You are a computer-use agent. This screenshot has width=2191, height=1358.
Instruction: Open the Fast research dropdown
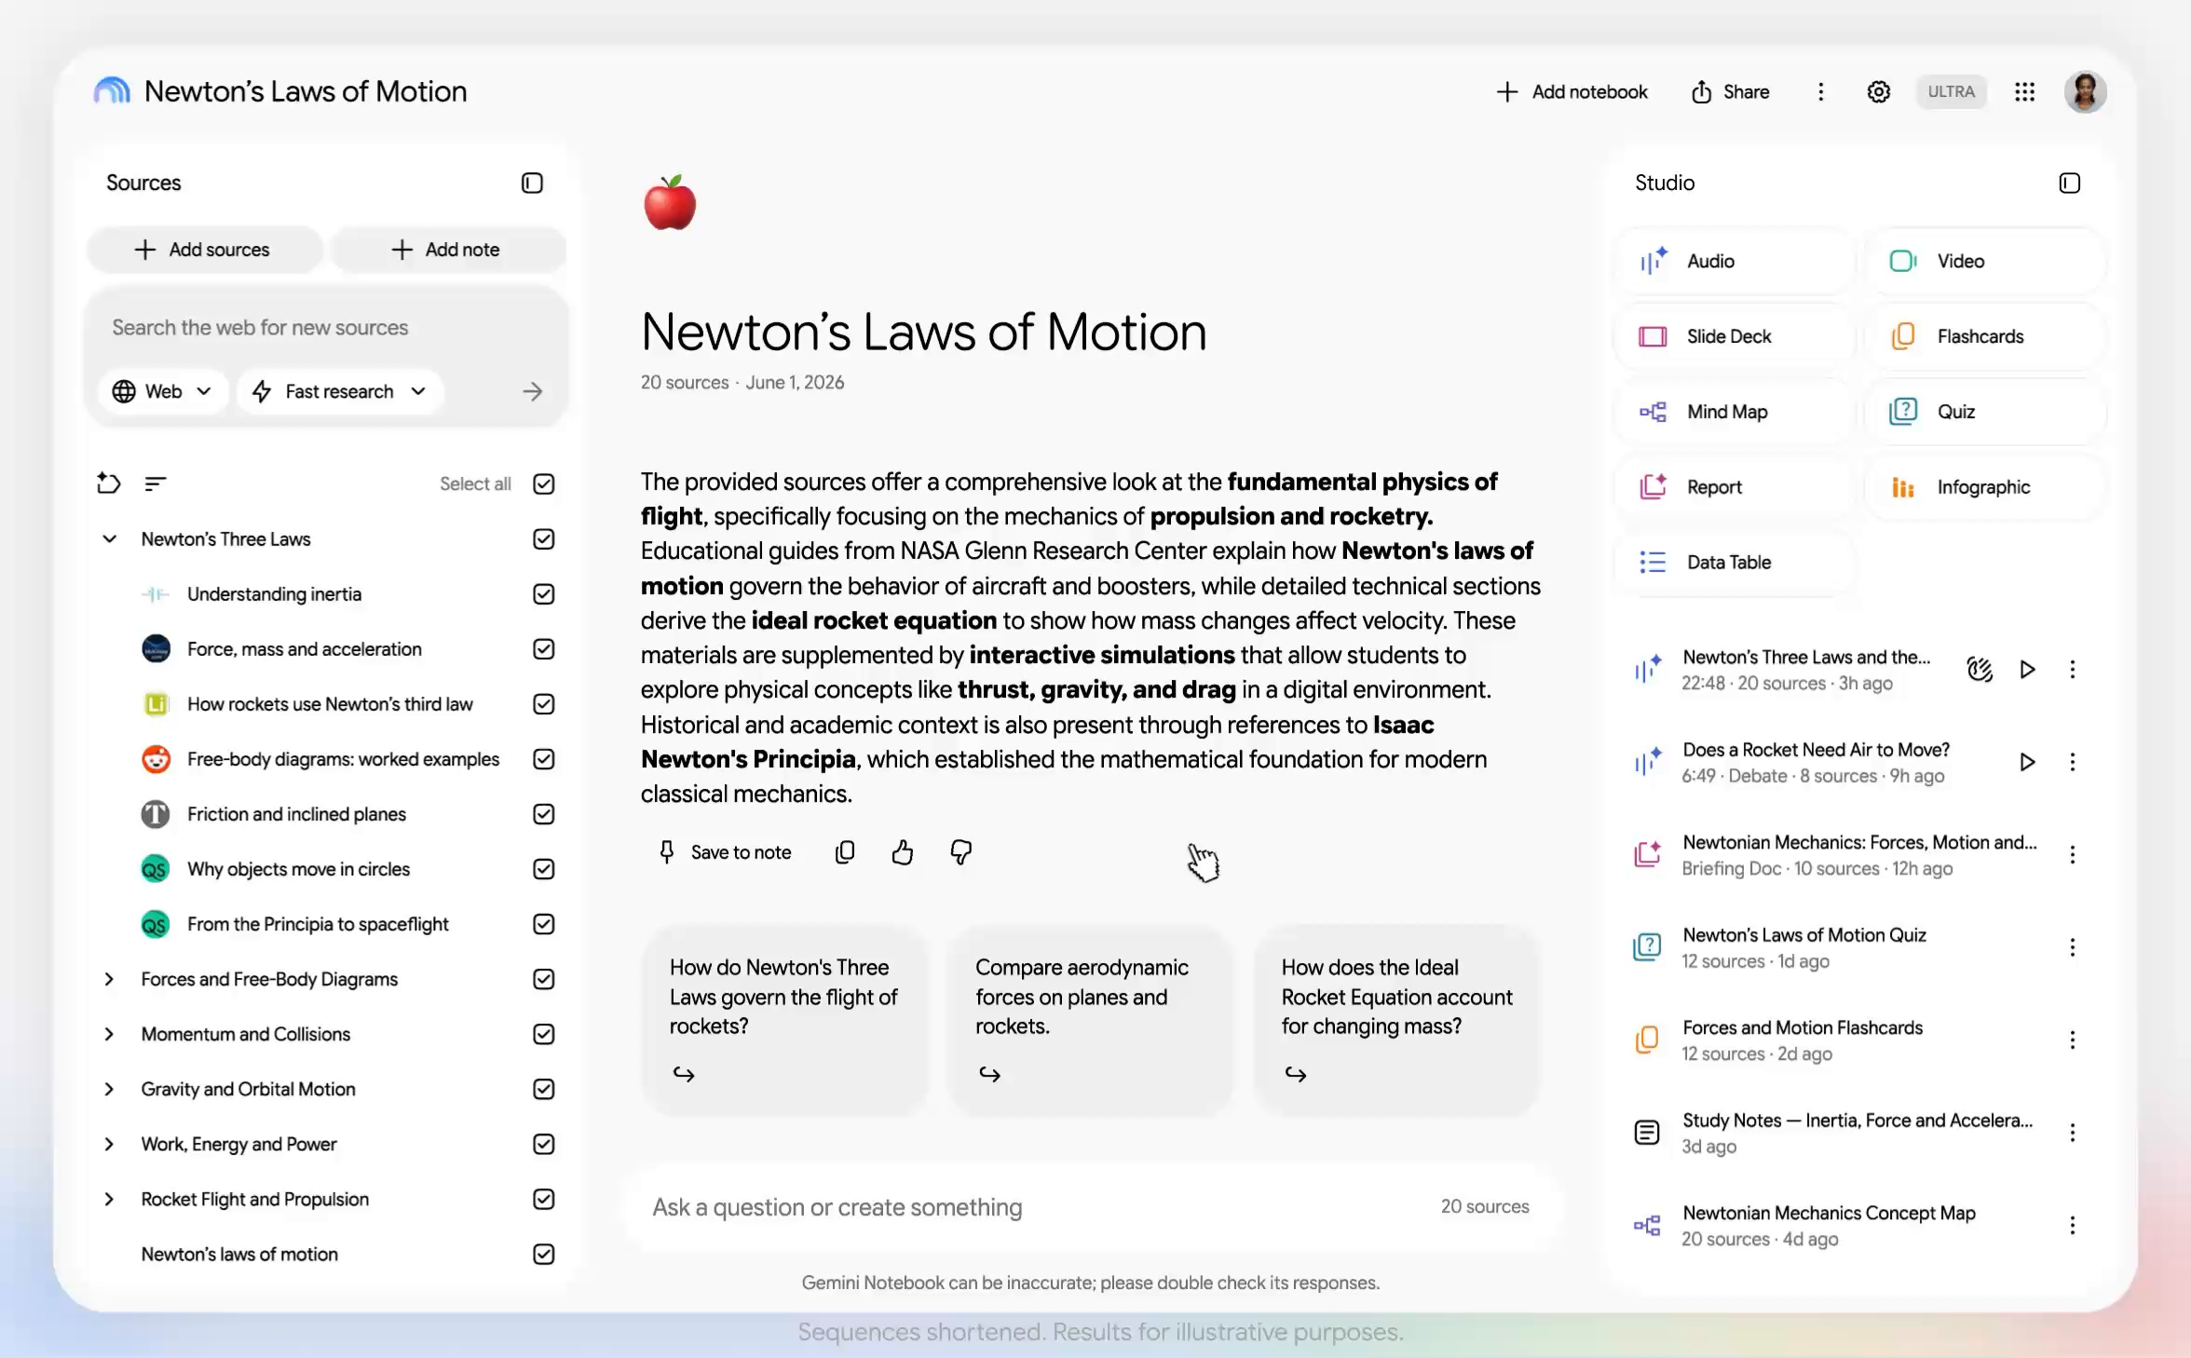(x=340, y=391)
